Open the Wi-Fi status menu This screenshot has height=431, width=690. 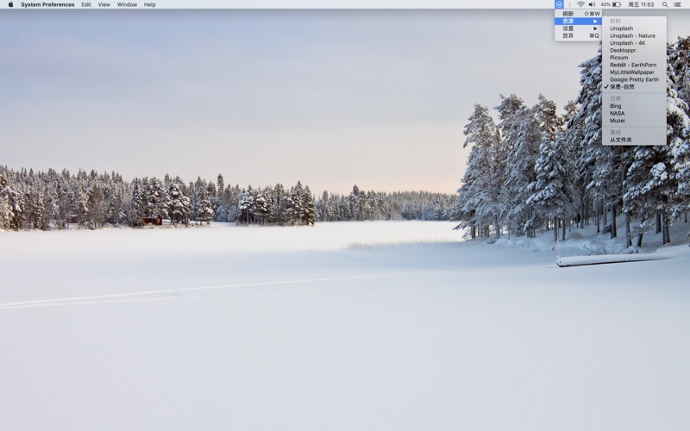580,4
